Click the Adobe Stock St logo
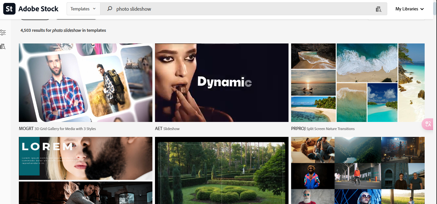Image resolution: width=437 pixels, height=204 pixels. click(x=9, y=9)
